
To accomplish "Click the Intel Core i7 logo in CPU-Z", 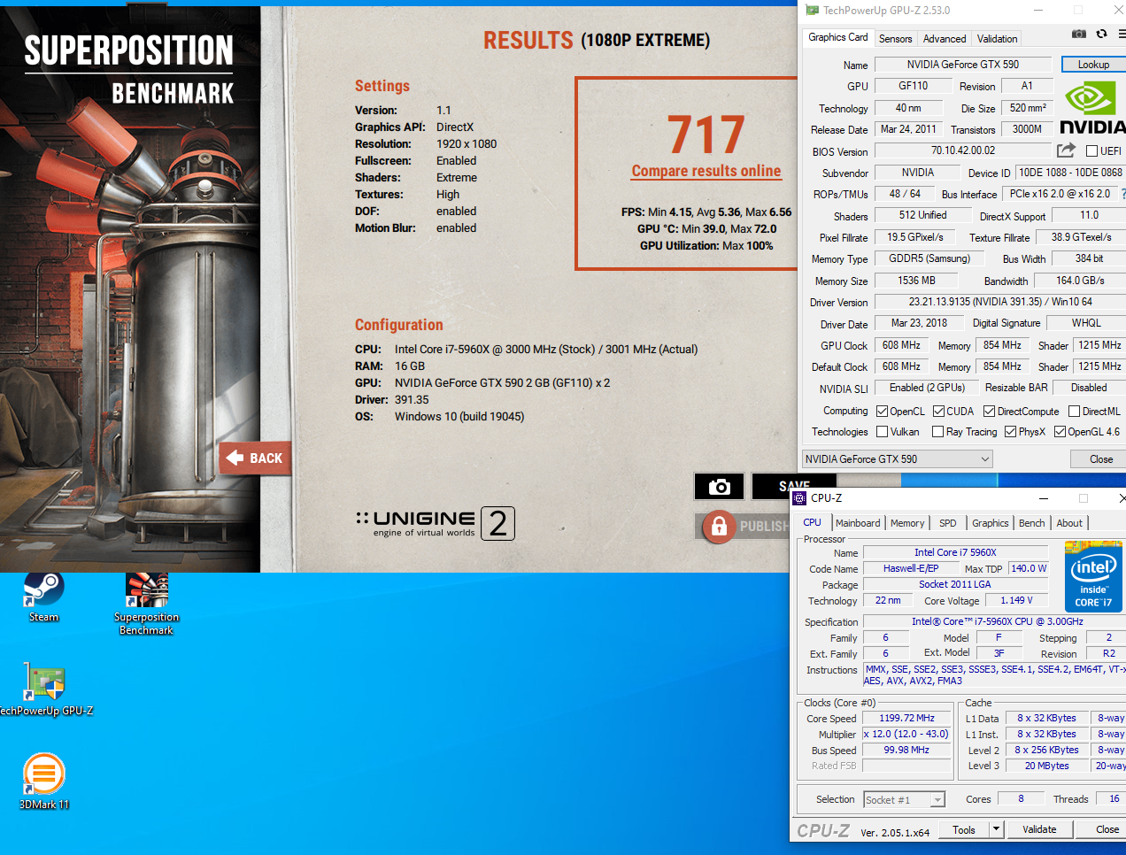I will (x=1093, y=577).
